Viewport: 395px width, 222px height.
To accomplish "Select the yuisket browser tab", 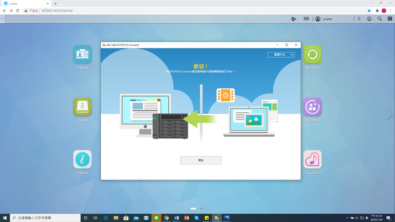I will click(x=27, y=4).
